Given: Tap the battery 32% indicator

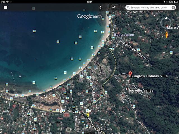Looking at the screenshot, I should pyautogui.click(x=173, y=2).
